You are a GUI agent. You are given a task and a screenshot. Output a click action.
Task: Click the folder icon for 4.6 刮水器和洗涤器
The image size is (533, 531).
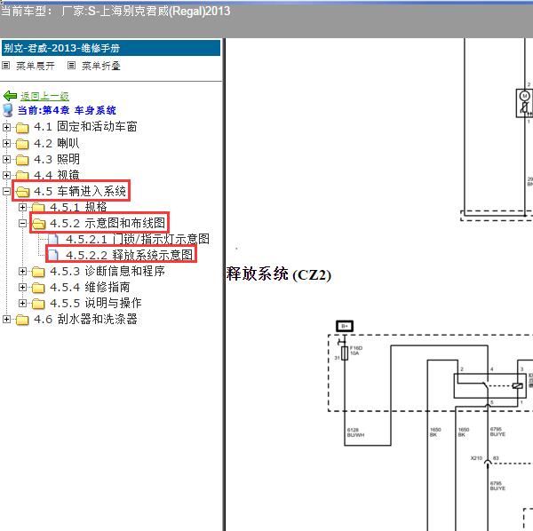(22, 320)
